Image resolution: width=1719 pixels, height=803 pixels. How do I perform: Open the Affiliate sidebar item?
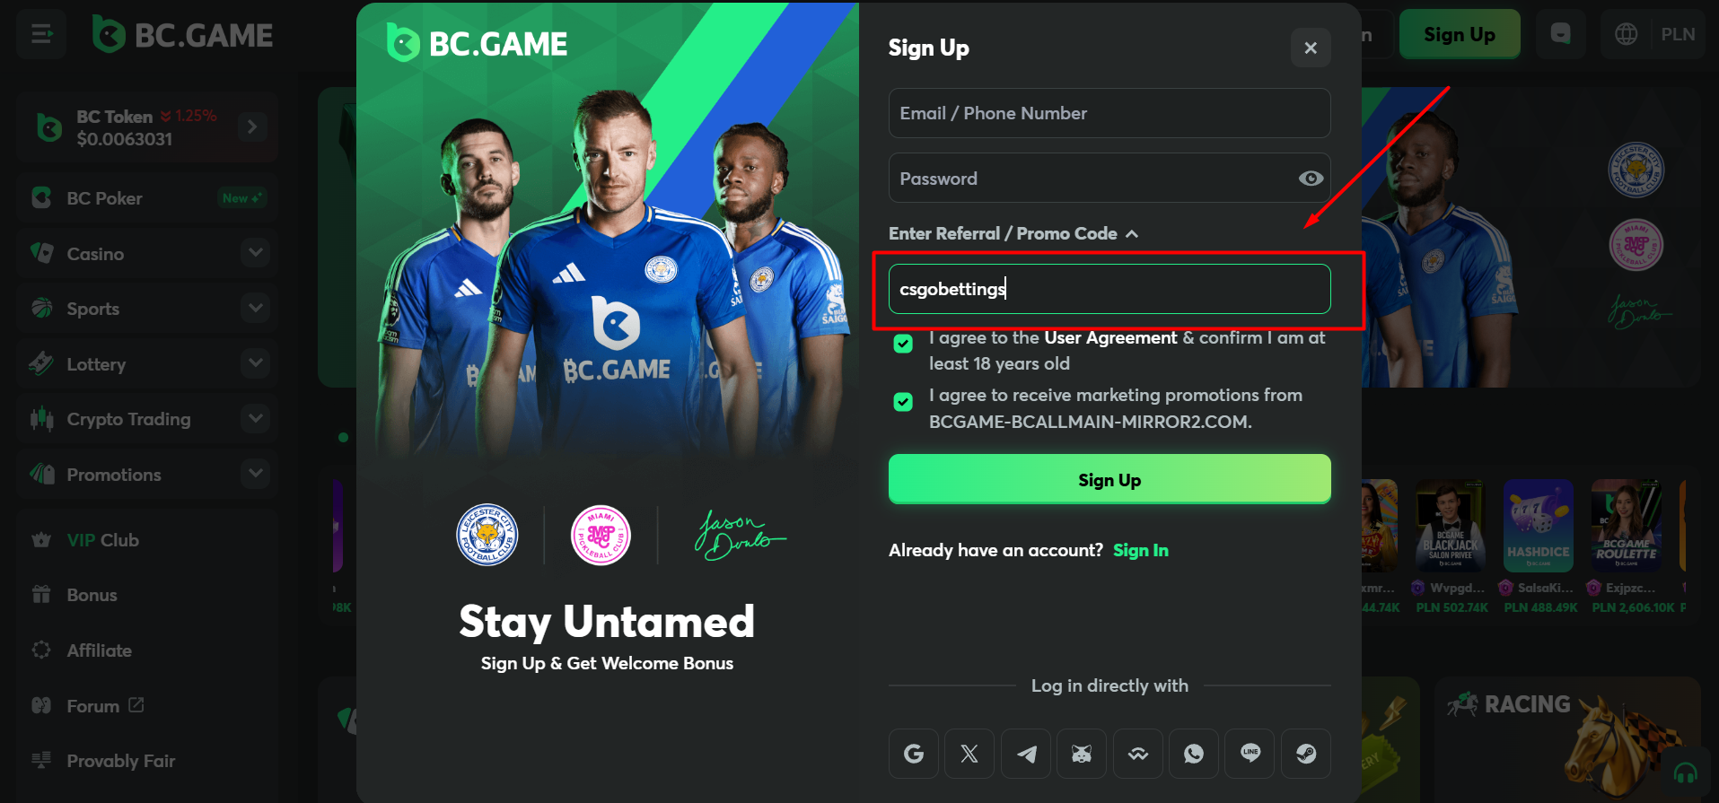[x=99, y=650]
